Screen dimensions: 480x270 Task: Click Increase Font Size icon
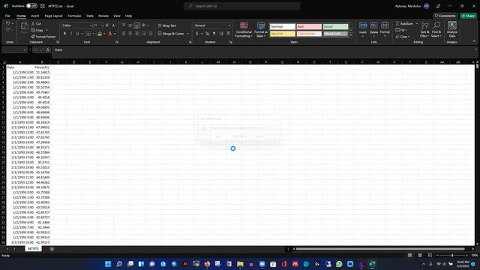click(107, 25)
